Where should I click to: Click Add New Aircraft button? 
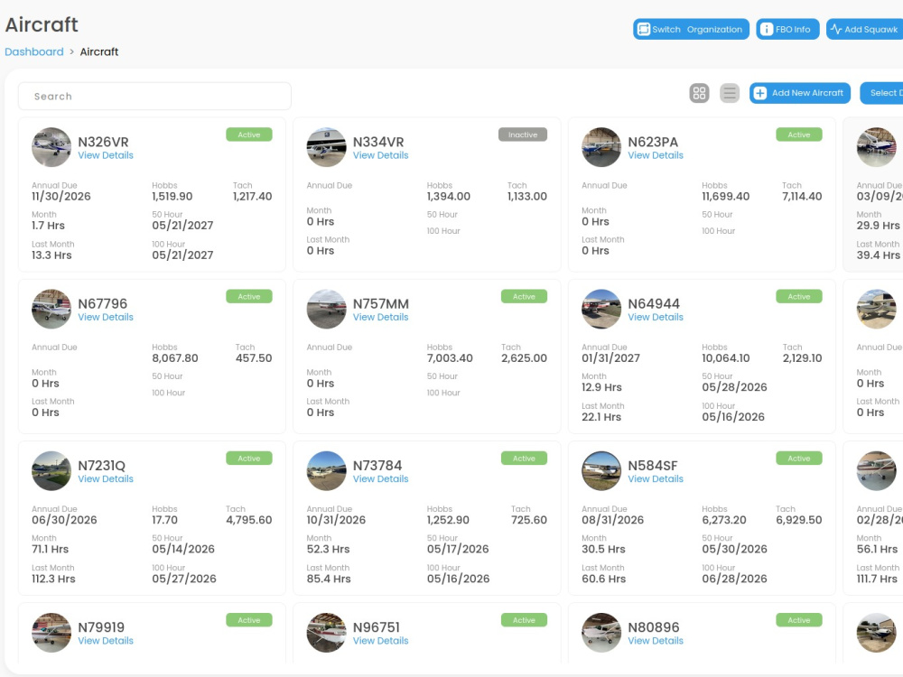click(x=800, y=93)
